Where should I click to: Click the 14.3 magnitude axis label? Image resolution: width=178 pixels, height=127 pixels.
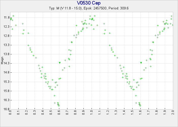(x=7, y=63)
